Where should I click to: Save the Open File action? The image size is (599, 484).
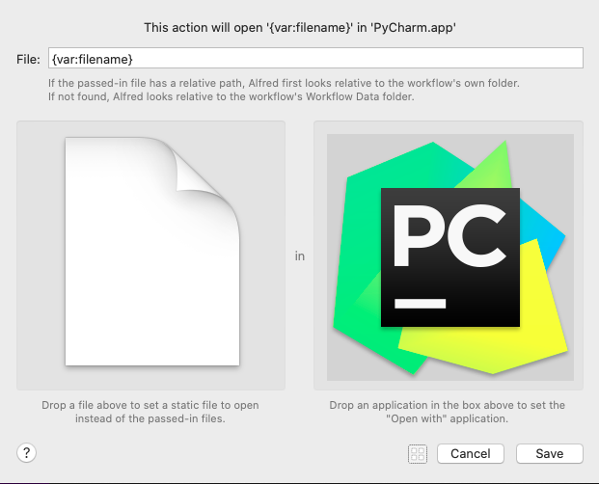click(550, 453)
